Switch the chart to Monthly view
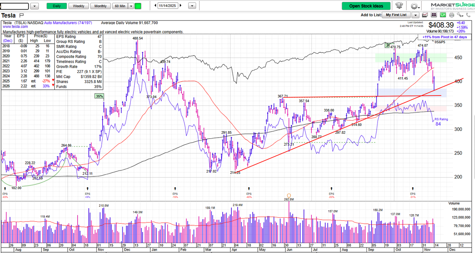 click(100, 6)
